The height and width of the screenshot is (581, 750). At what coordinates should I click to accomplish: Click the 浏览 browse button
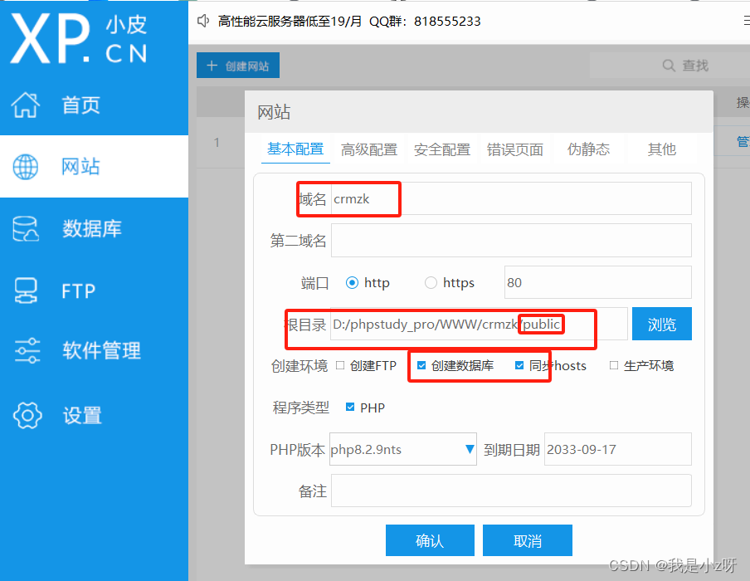[661, 324]
